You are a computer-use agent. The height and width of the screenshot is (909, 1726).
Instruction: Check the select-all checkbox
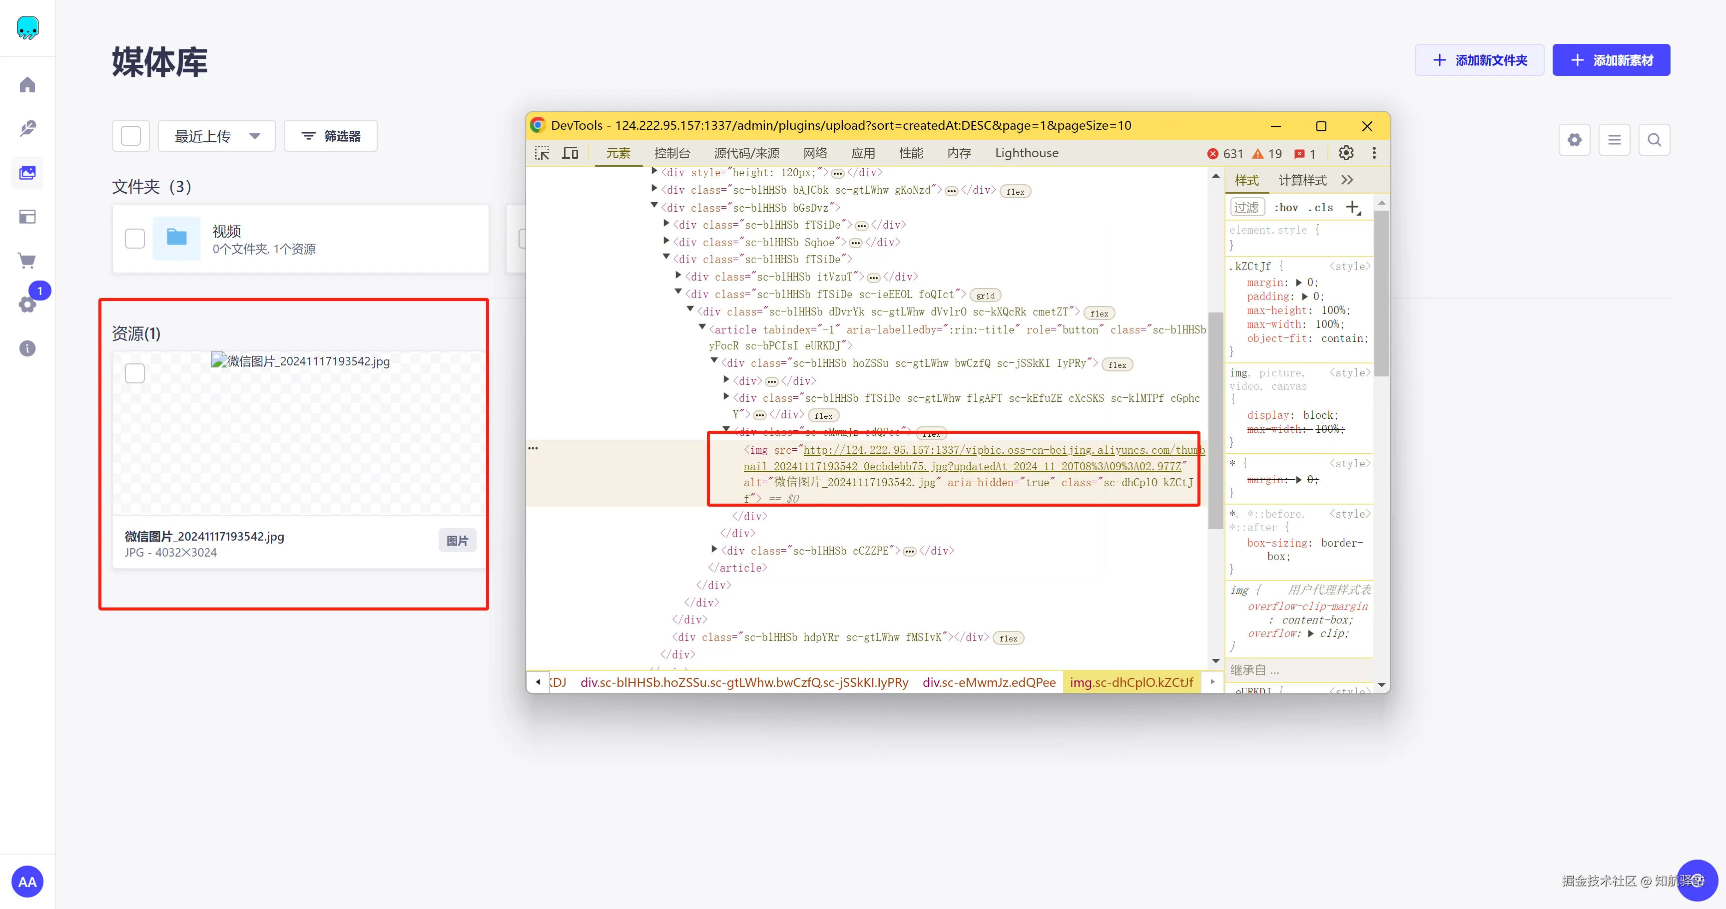click(x=131, y=136)
